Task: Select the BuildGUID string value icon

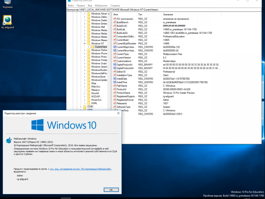Action: pyautogui.click(x=115, y=26)
